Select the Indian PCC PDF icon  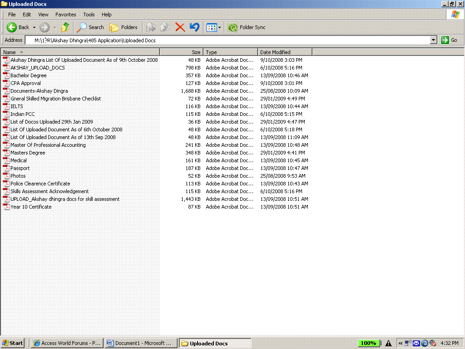point(6,114)
